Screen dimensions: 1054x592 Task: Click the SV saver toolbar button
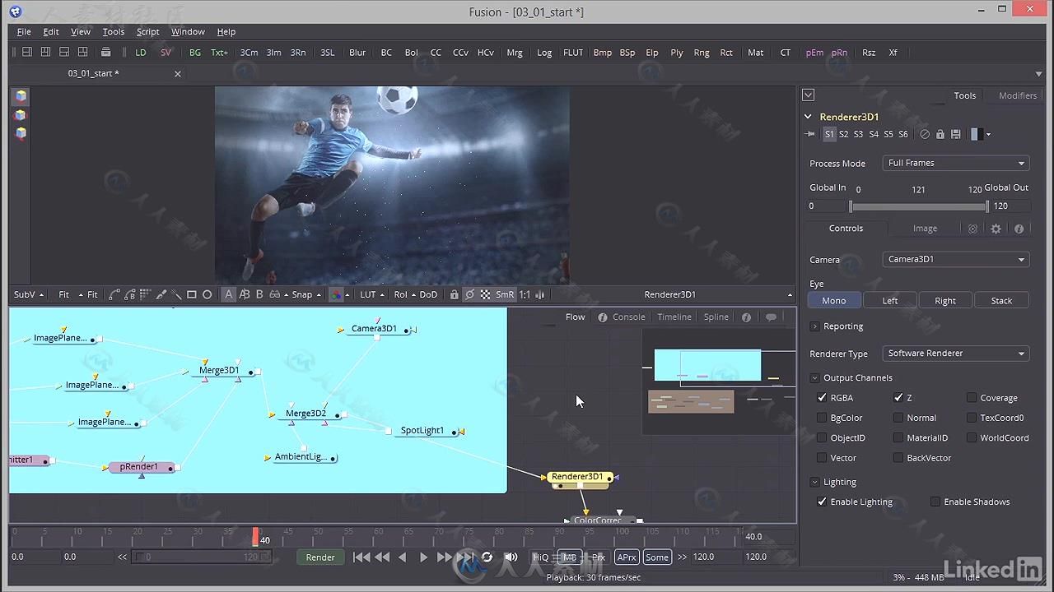(x=166, y=53)
